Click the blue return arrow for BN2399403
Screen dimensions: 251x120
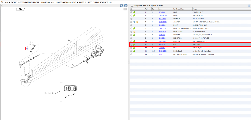click(134, 22)
